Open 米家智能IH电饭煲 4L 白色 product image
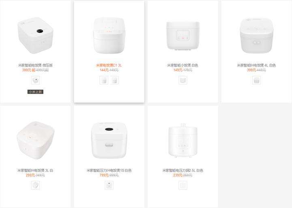This screenshot has width=292, height=208. coord(256,35)
